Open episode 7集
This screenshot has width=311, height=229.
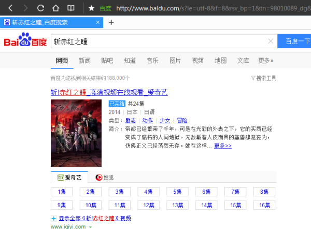pyautogui.click(x=235, y=192)
